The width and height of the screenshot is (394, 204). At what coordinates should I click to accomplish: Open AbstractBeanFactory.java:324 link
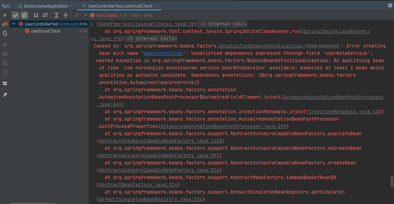tap(138, 185)
